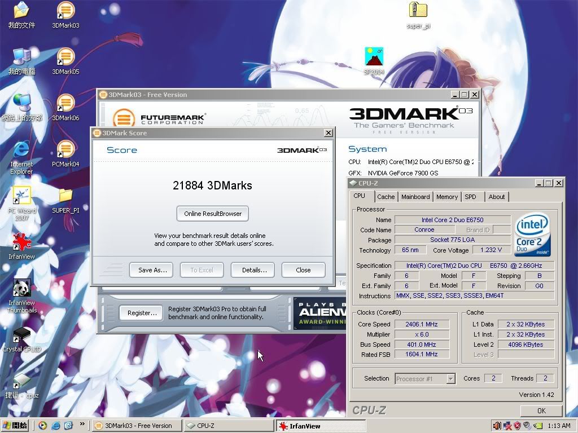The width and height of the screenshot is (578, 433).
Task: Open the 3DMark05 desktop shortcut
Action: (x=65, y=58)
